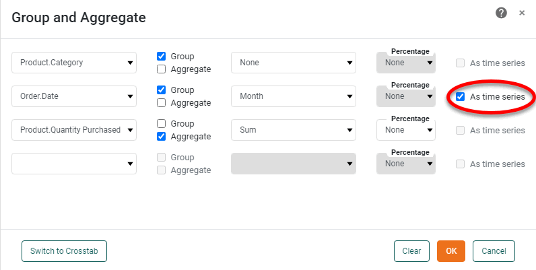Uncheck Aggregate for Product.Quantity Purchased
Viewport: 536px width, 270px height.
[162, 137]
